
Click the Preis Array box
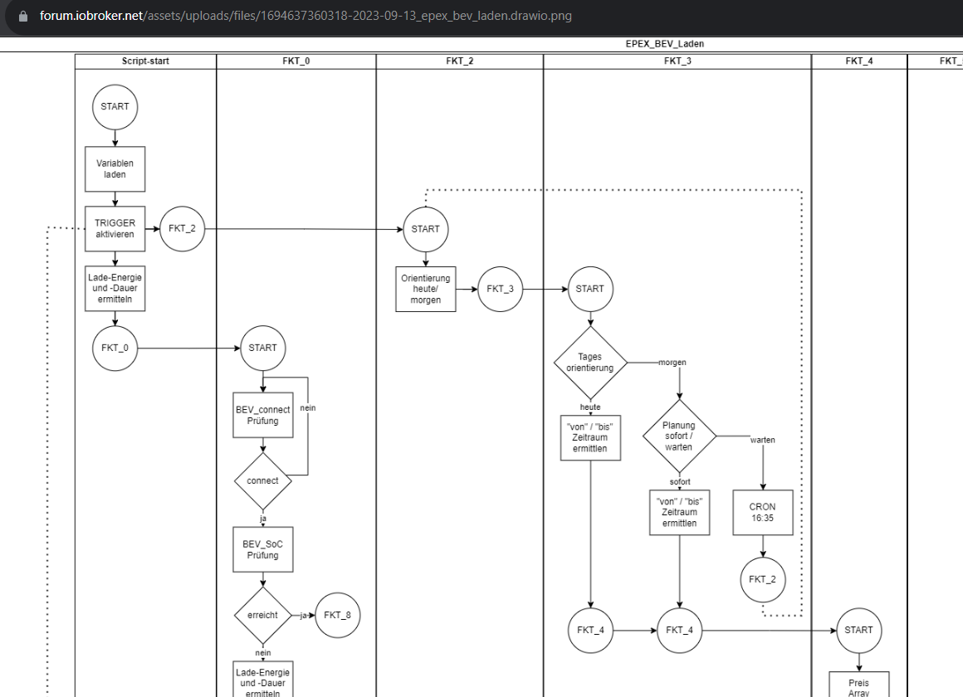(858, 684)
